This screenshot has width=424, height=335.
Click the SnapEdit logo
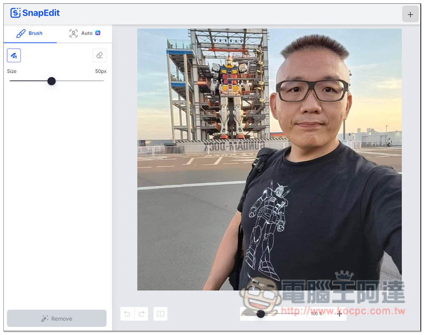[35, 13]
